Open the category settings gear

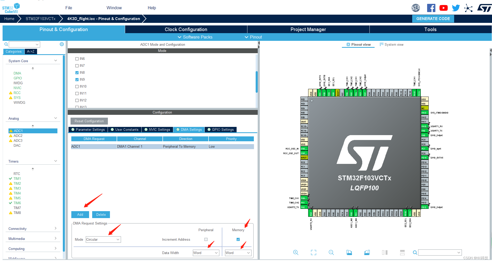pos(62,44)
